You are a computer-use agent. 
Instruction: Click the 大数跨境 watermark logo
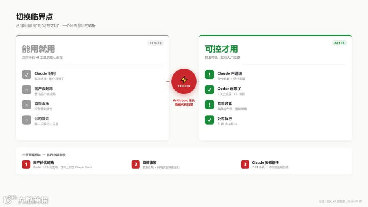[x=26, y=200]
